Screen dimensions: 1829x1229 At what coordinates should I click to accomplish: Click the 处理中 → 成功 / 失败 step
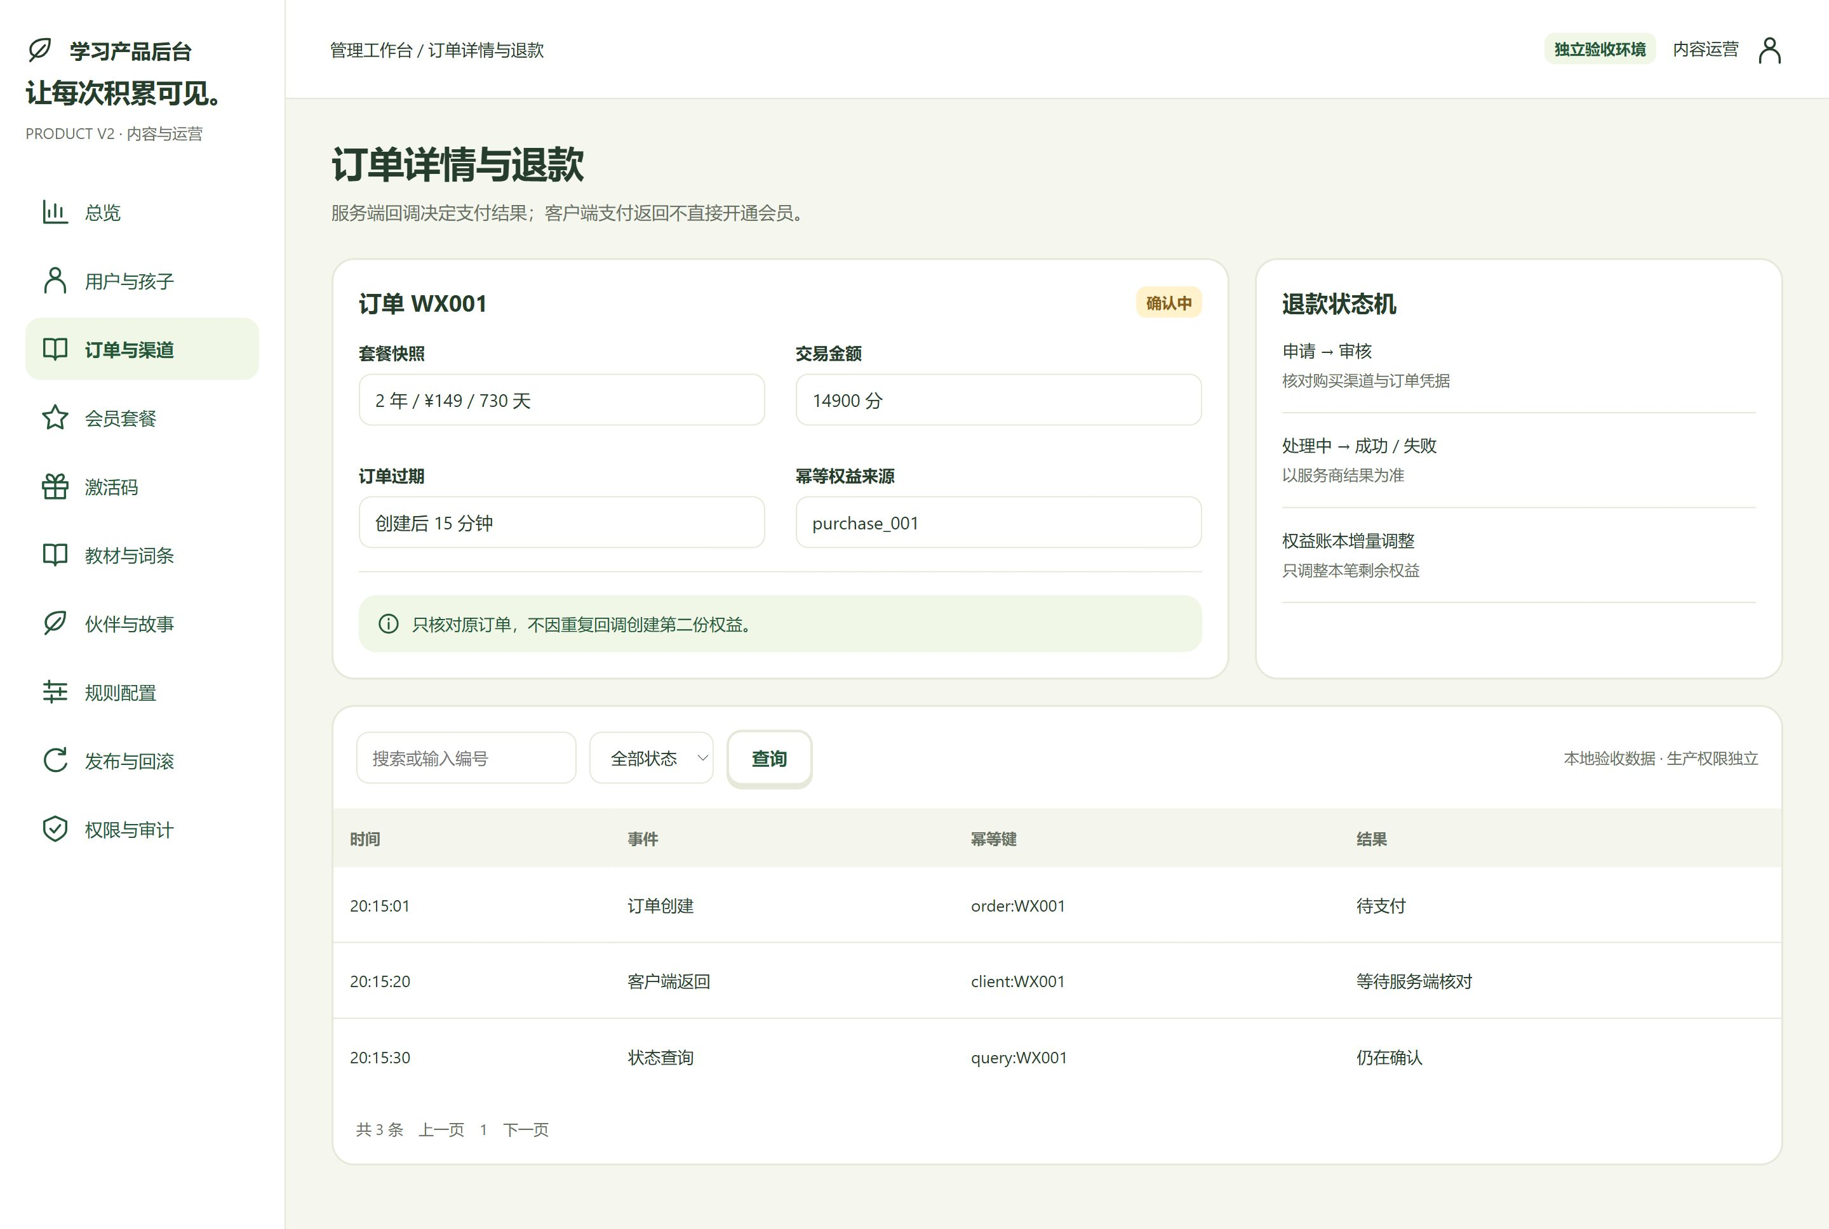coord(1358,445)
